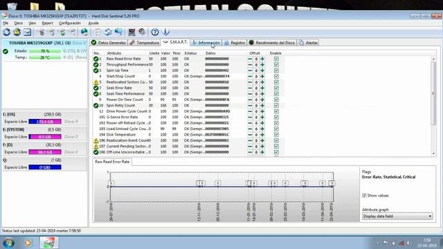Screen dimensions: 443x249
Task: Switch to the Alertas tab
Action: tap(308, 43)
